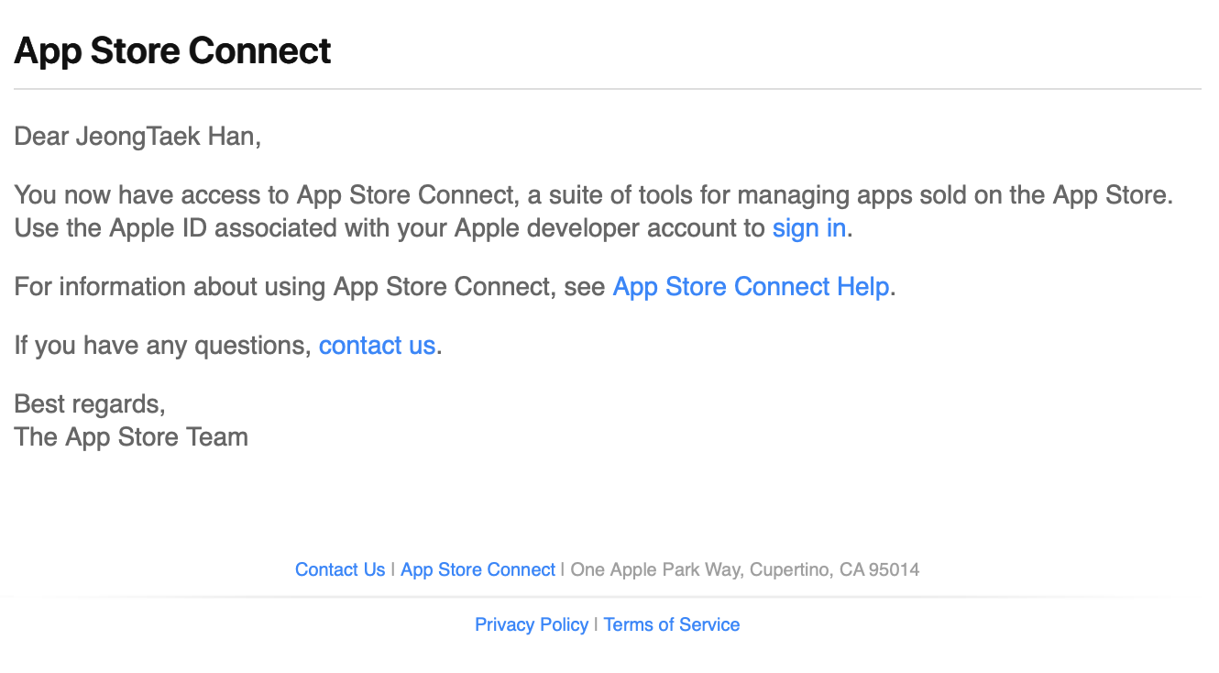1219x673 pixels.
Task: Click the "If you have any questions," text
Action: coord(163,346)
